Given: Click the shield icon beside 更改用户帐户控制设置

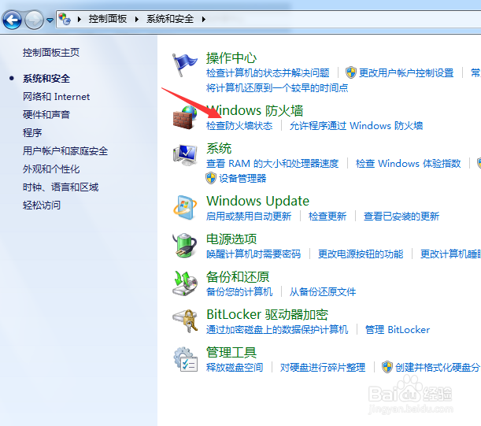Looking at the screenshot, I should click(x=350, y=72).
